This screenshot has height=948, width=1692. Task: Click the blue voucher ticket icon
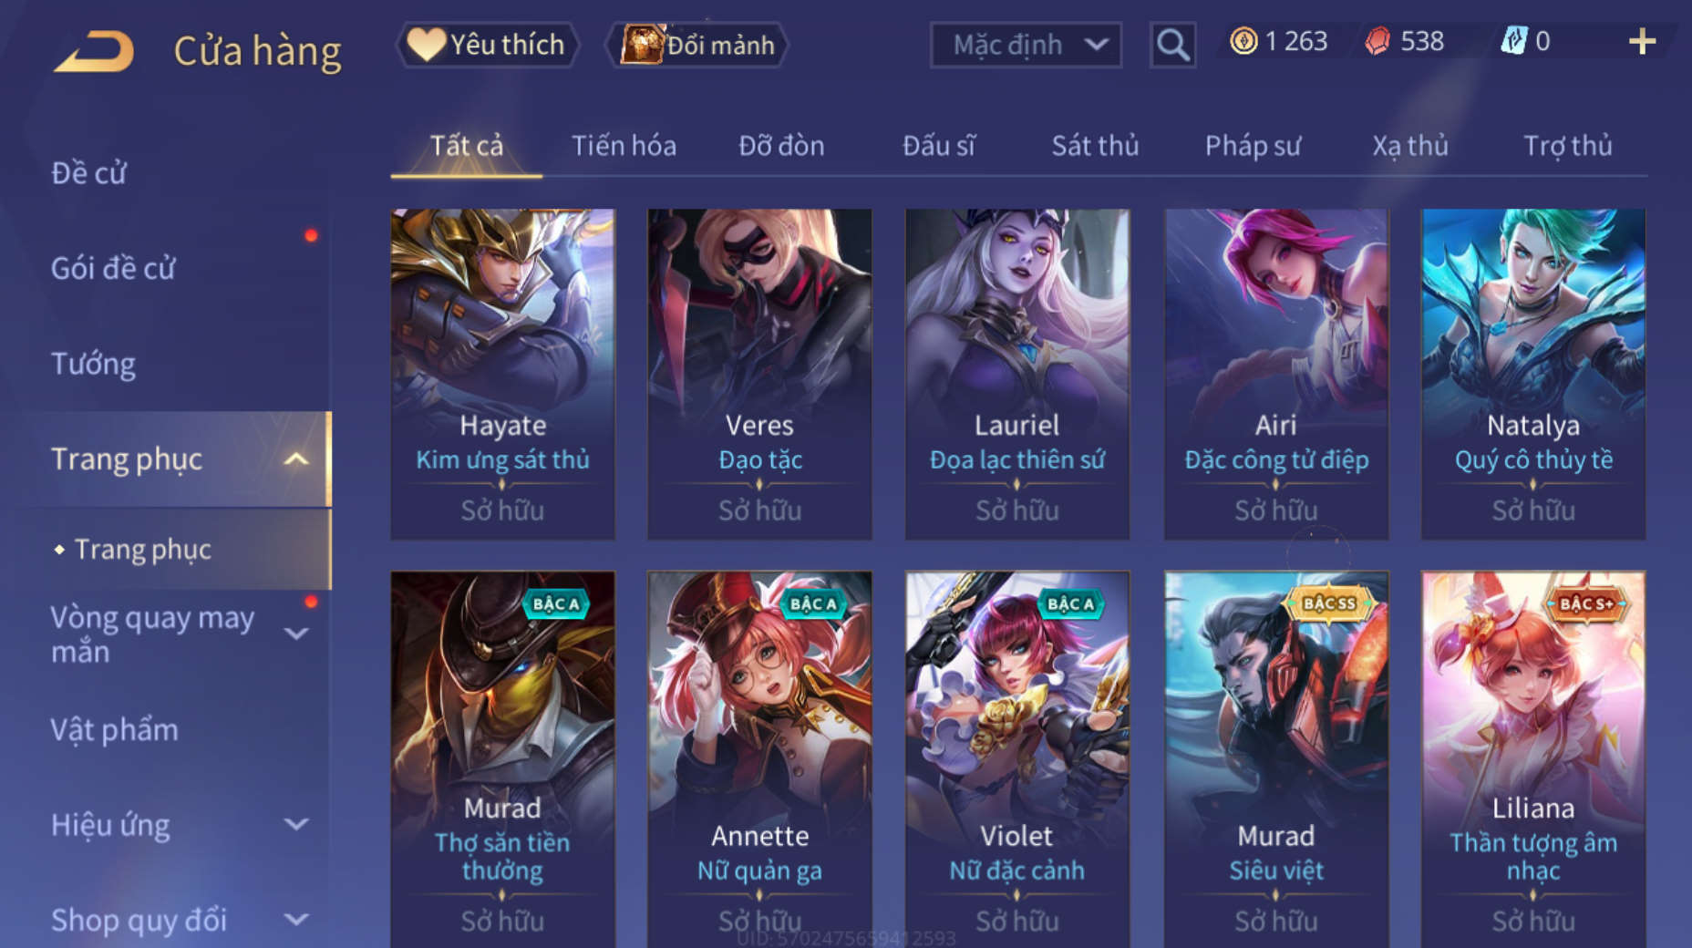[x=1513, y=41]
